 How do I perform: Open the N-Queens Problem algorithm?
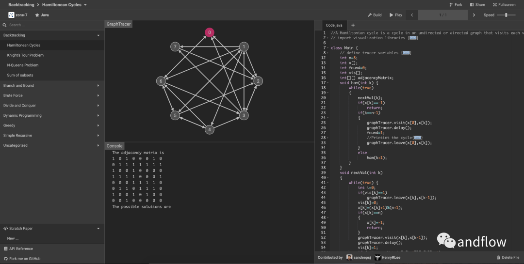coord(23,65)
